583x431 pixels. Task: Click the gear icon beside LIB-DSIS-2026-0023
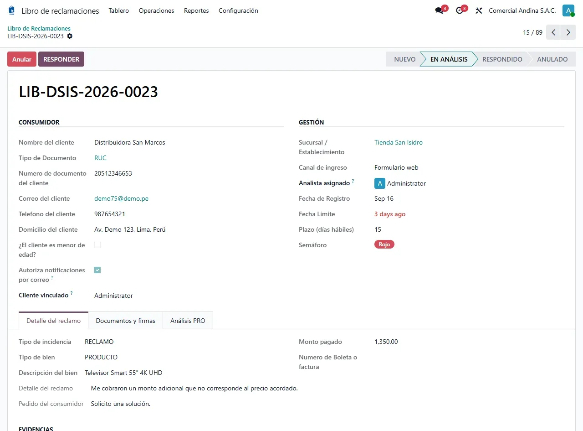tap(70, 36)
